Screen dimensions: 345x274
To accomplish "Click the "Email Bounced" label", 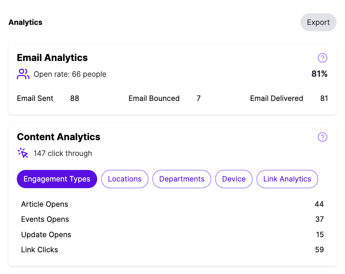I will click(x=154, y=98).
